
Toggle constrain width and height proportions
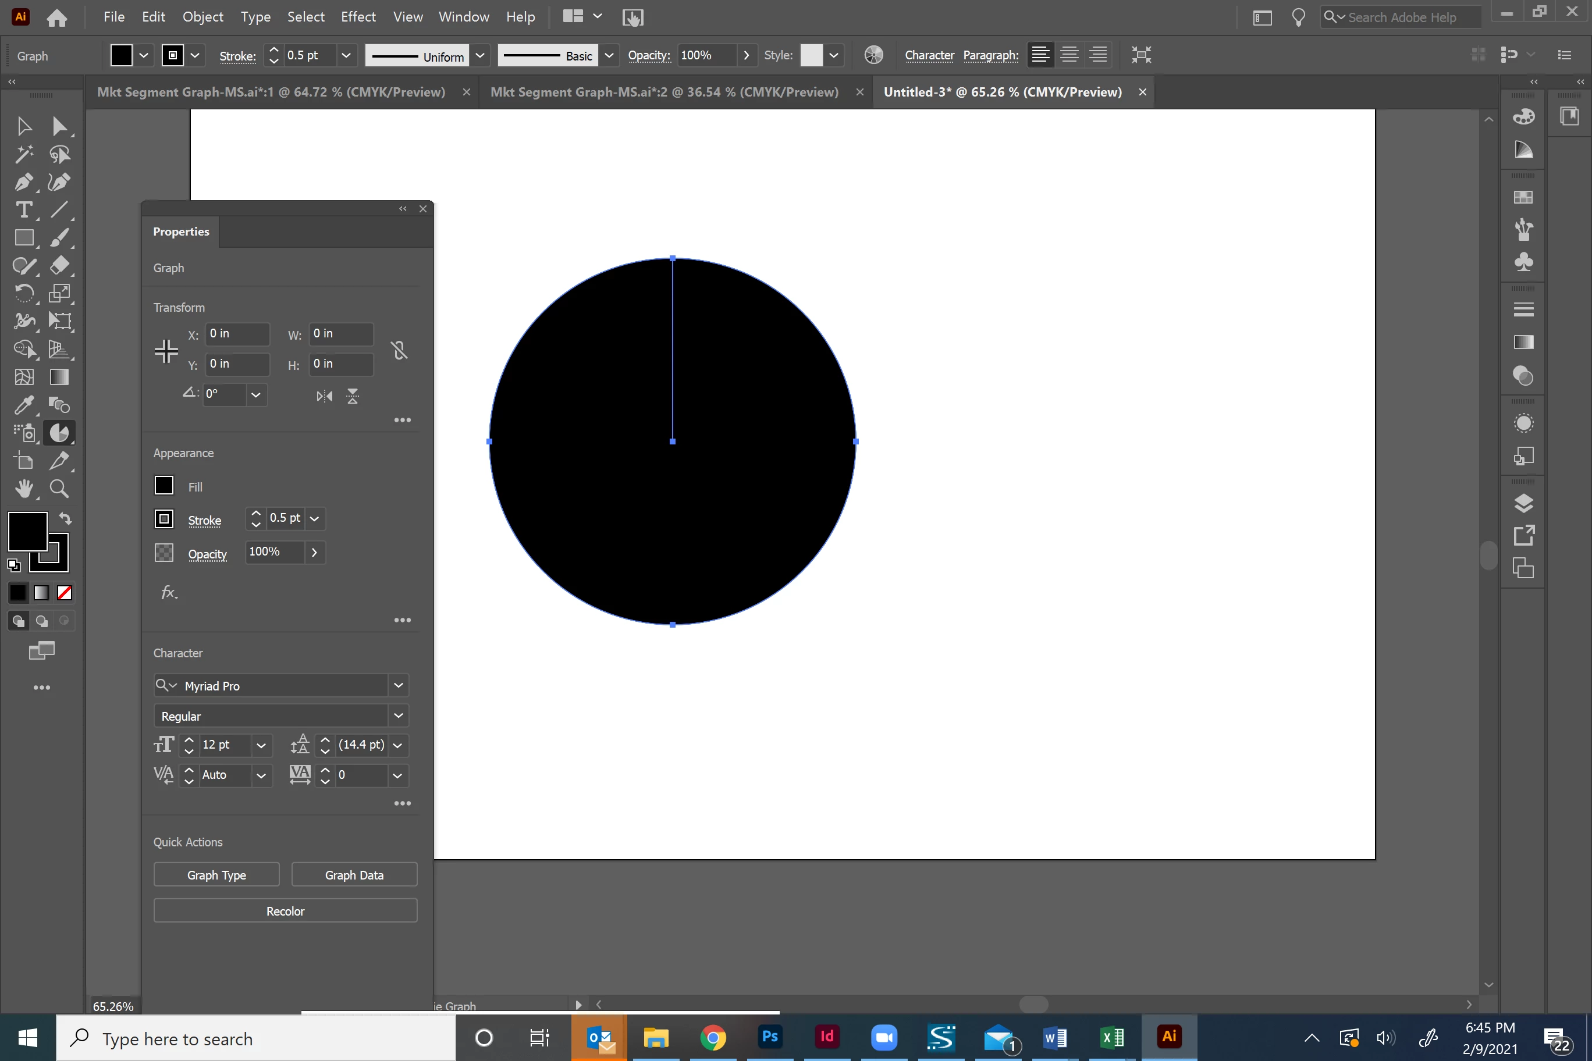[399, 350]
